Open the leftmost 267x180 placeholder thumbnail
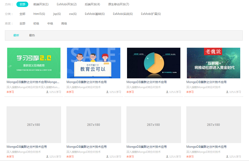Viewport: 249px width, 161px height. pyautogui.click(x=34, y=125)
